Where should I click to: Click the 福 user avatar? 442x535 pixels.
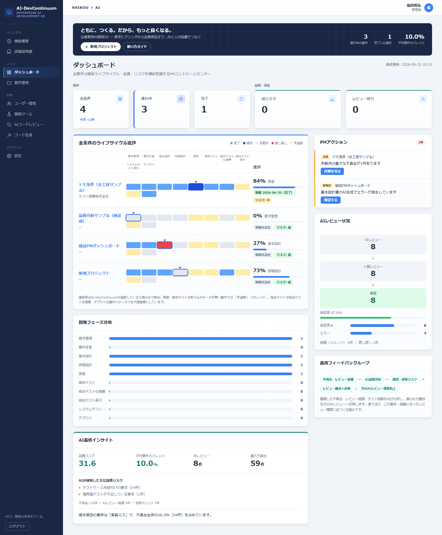tap(429, 8)
